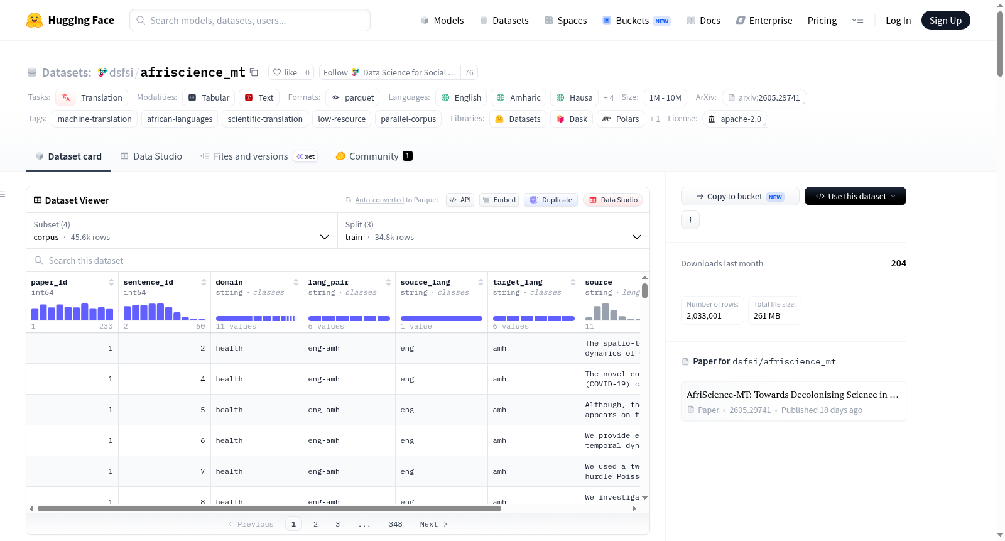Switch to the Data Studio tab

click(x=151, y=156)
